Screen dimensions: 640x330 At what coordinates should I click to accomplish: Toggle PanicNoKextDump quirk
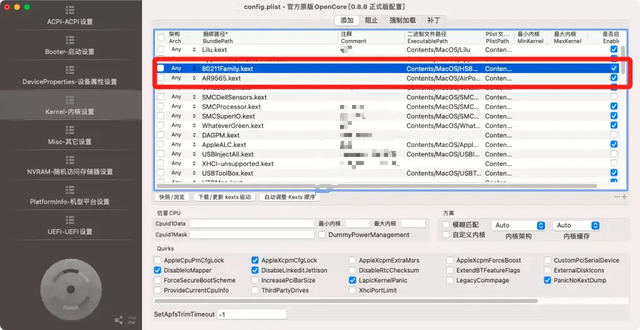[x=547, y=280]
